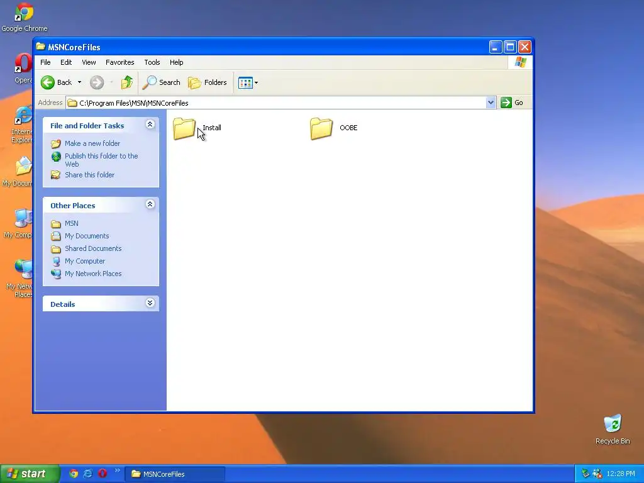Launch Opera from Quick Launch
Viewport: 644px width, 483px height.
pos(103,474)
